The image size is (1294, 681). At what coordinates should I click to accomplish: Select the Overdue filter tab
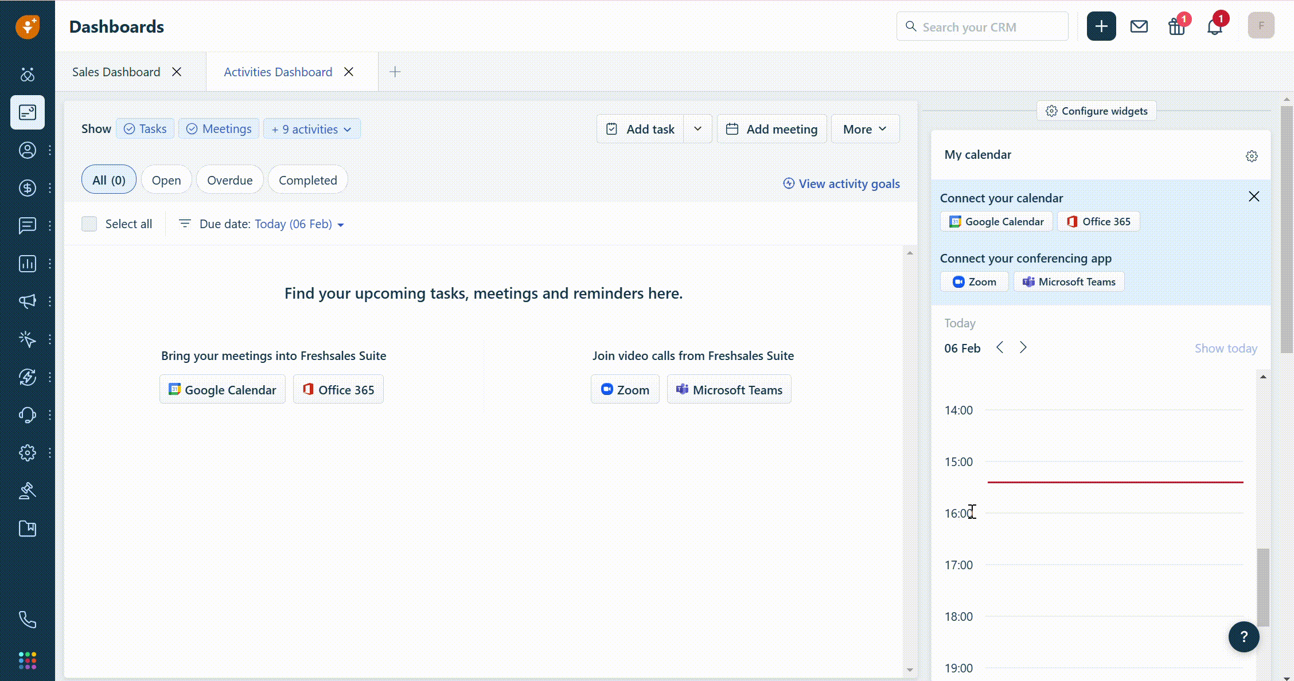pos(229,180)
